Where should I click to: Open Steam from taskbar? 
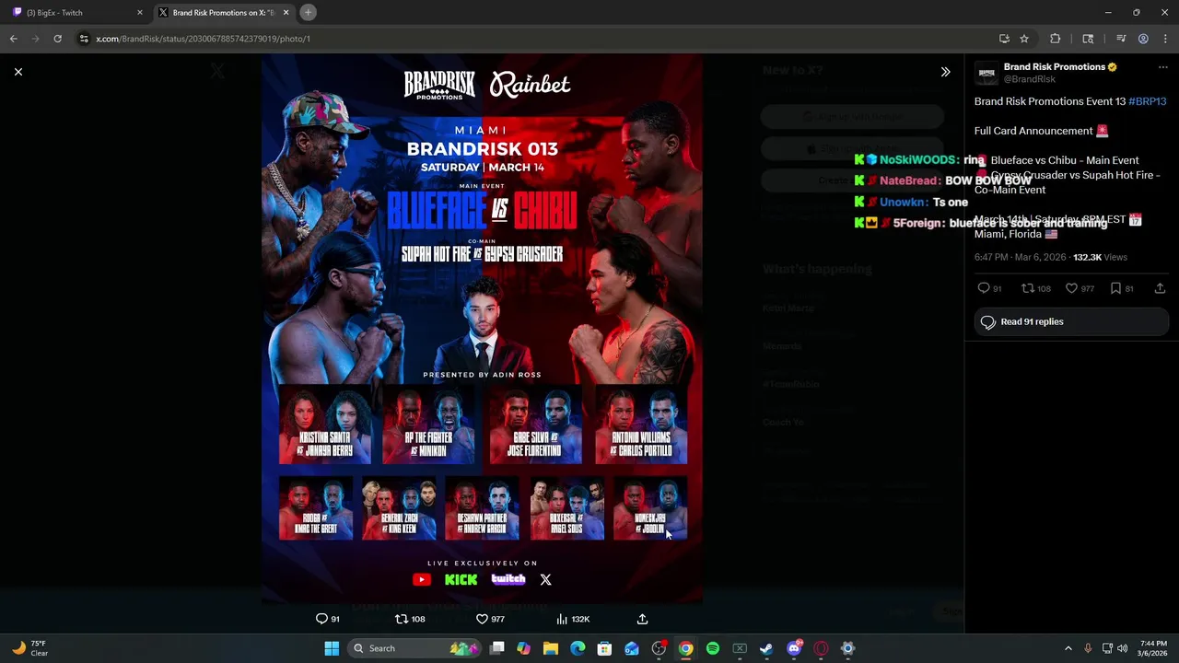pos(766,648)
